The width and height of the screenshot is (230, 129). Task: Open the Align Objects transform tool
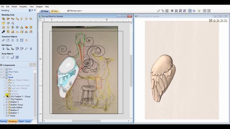coord(26,40)
